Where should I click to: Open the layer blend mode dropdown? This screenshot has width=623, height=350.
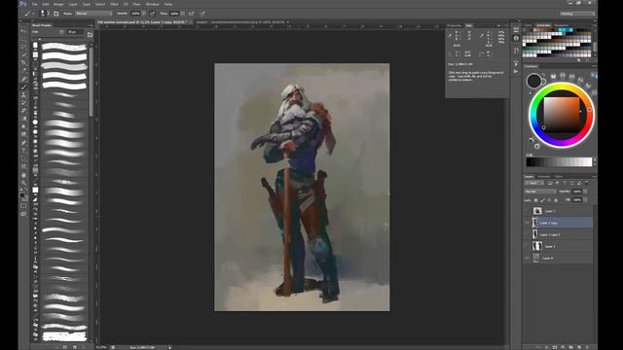click(x=540, y=192)
